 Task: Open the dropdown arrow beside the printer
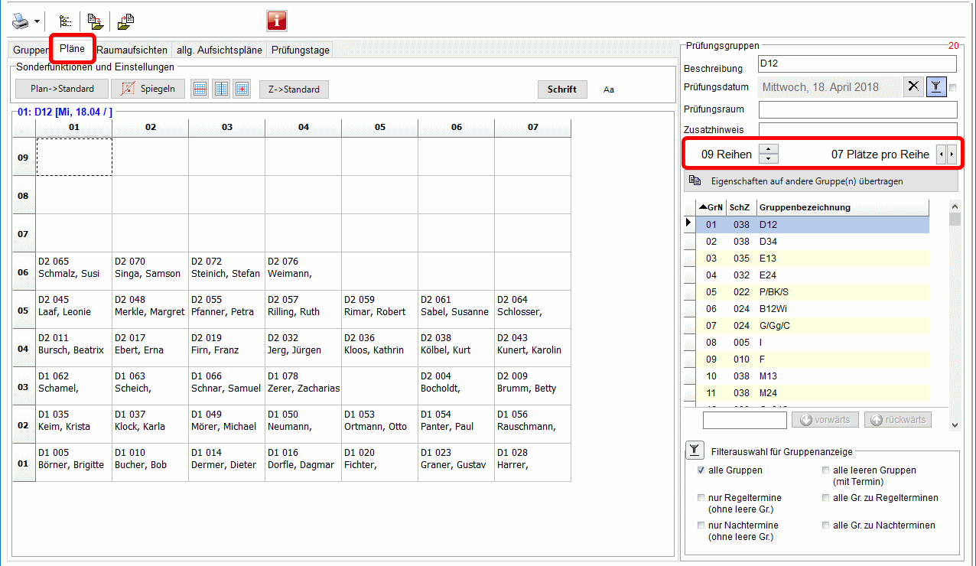click(x=37, y=21)
